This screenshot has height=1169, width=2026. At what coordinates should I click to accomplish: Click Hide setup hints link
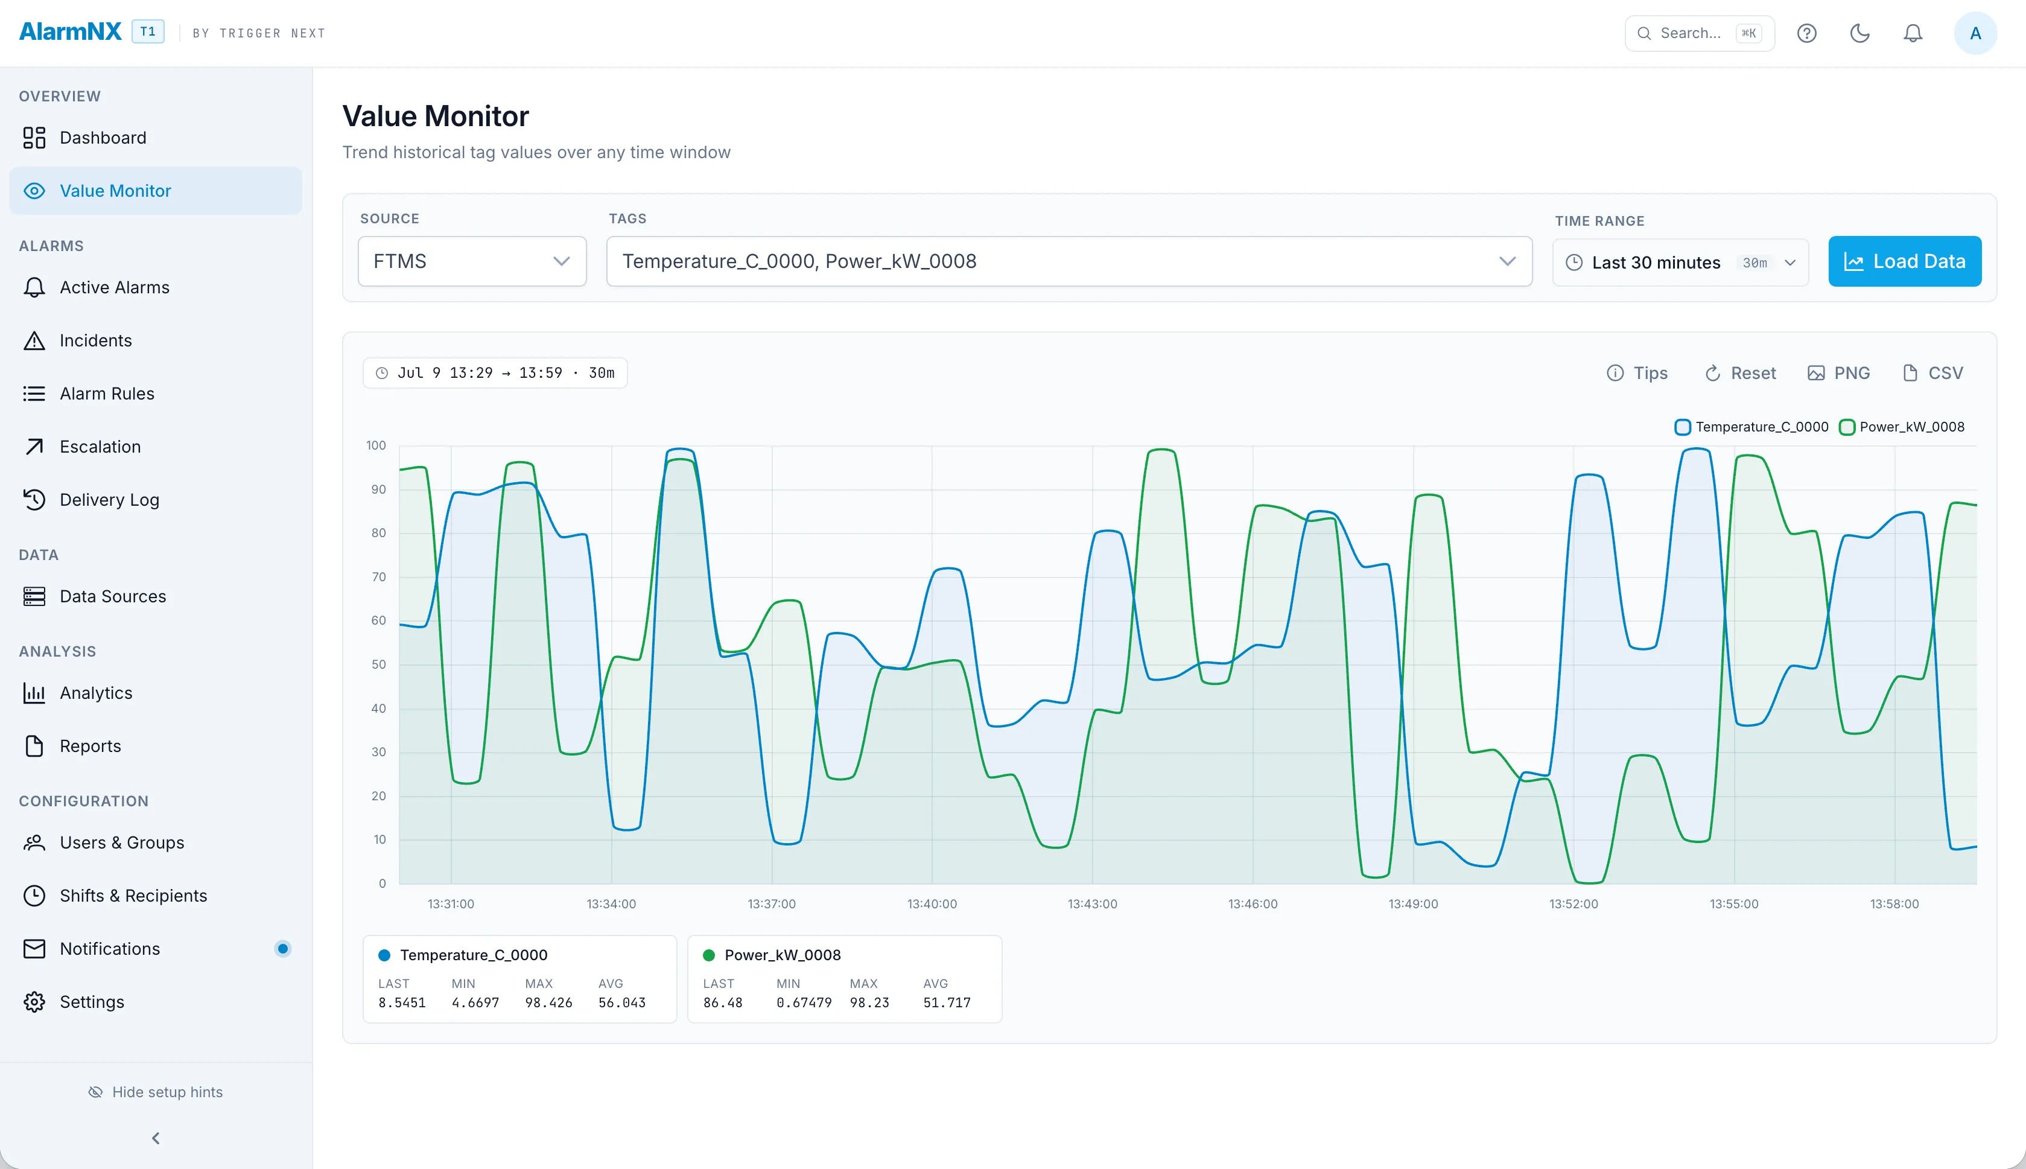pos(156,1092)
